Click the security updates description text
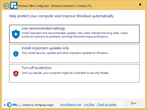Image resolution: width=147 pixels, height=110 pixels. [65, 53]
